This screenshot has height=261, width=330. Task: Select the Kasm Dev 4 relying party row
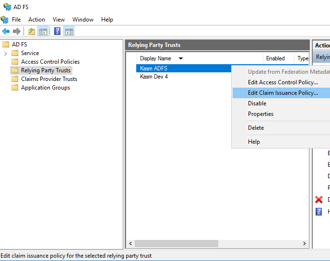pos(154,77)
